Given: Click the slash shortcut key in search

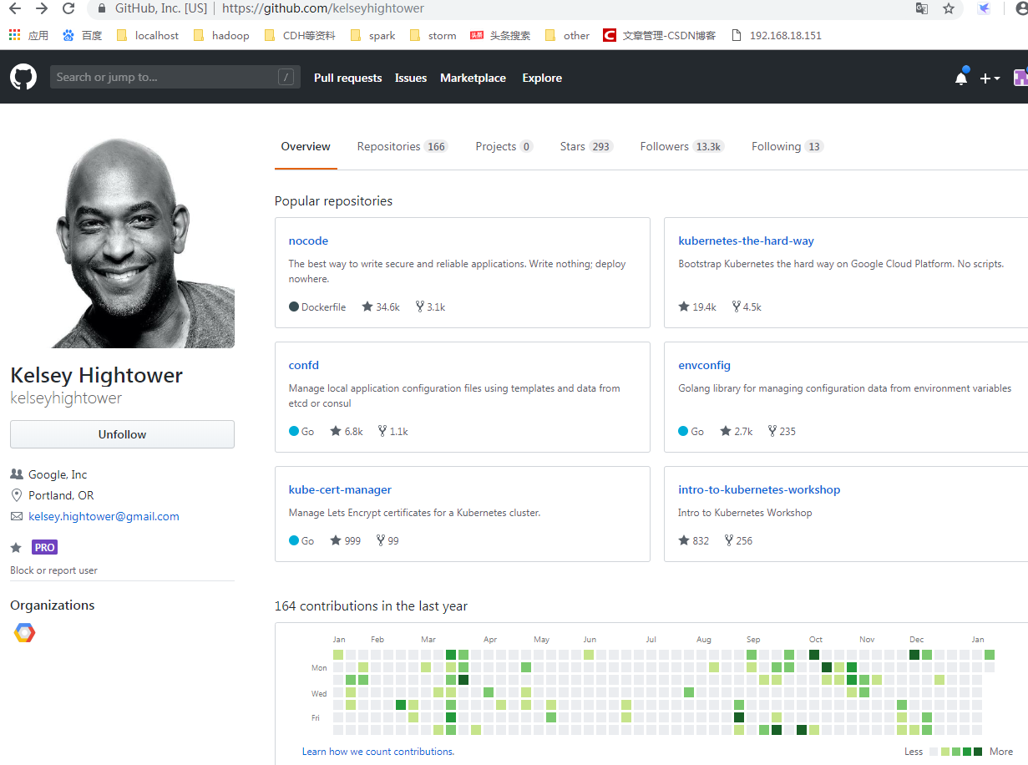Looking at the screenshot, I should [286, 77].
